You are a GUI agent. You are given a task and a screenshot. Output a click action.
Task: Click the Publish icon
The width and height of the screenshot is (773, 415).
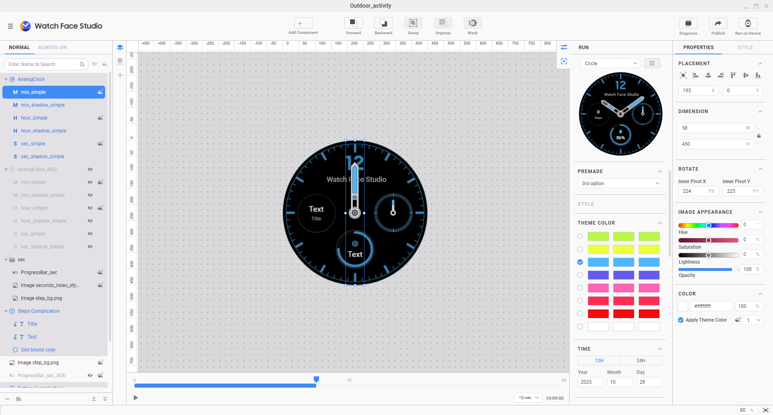tap(718, 23)
